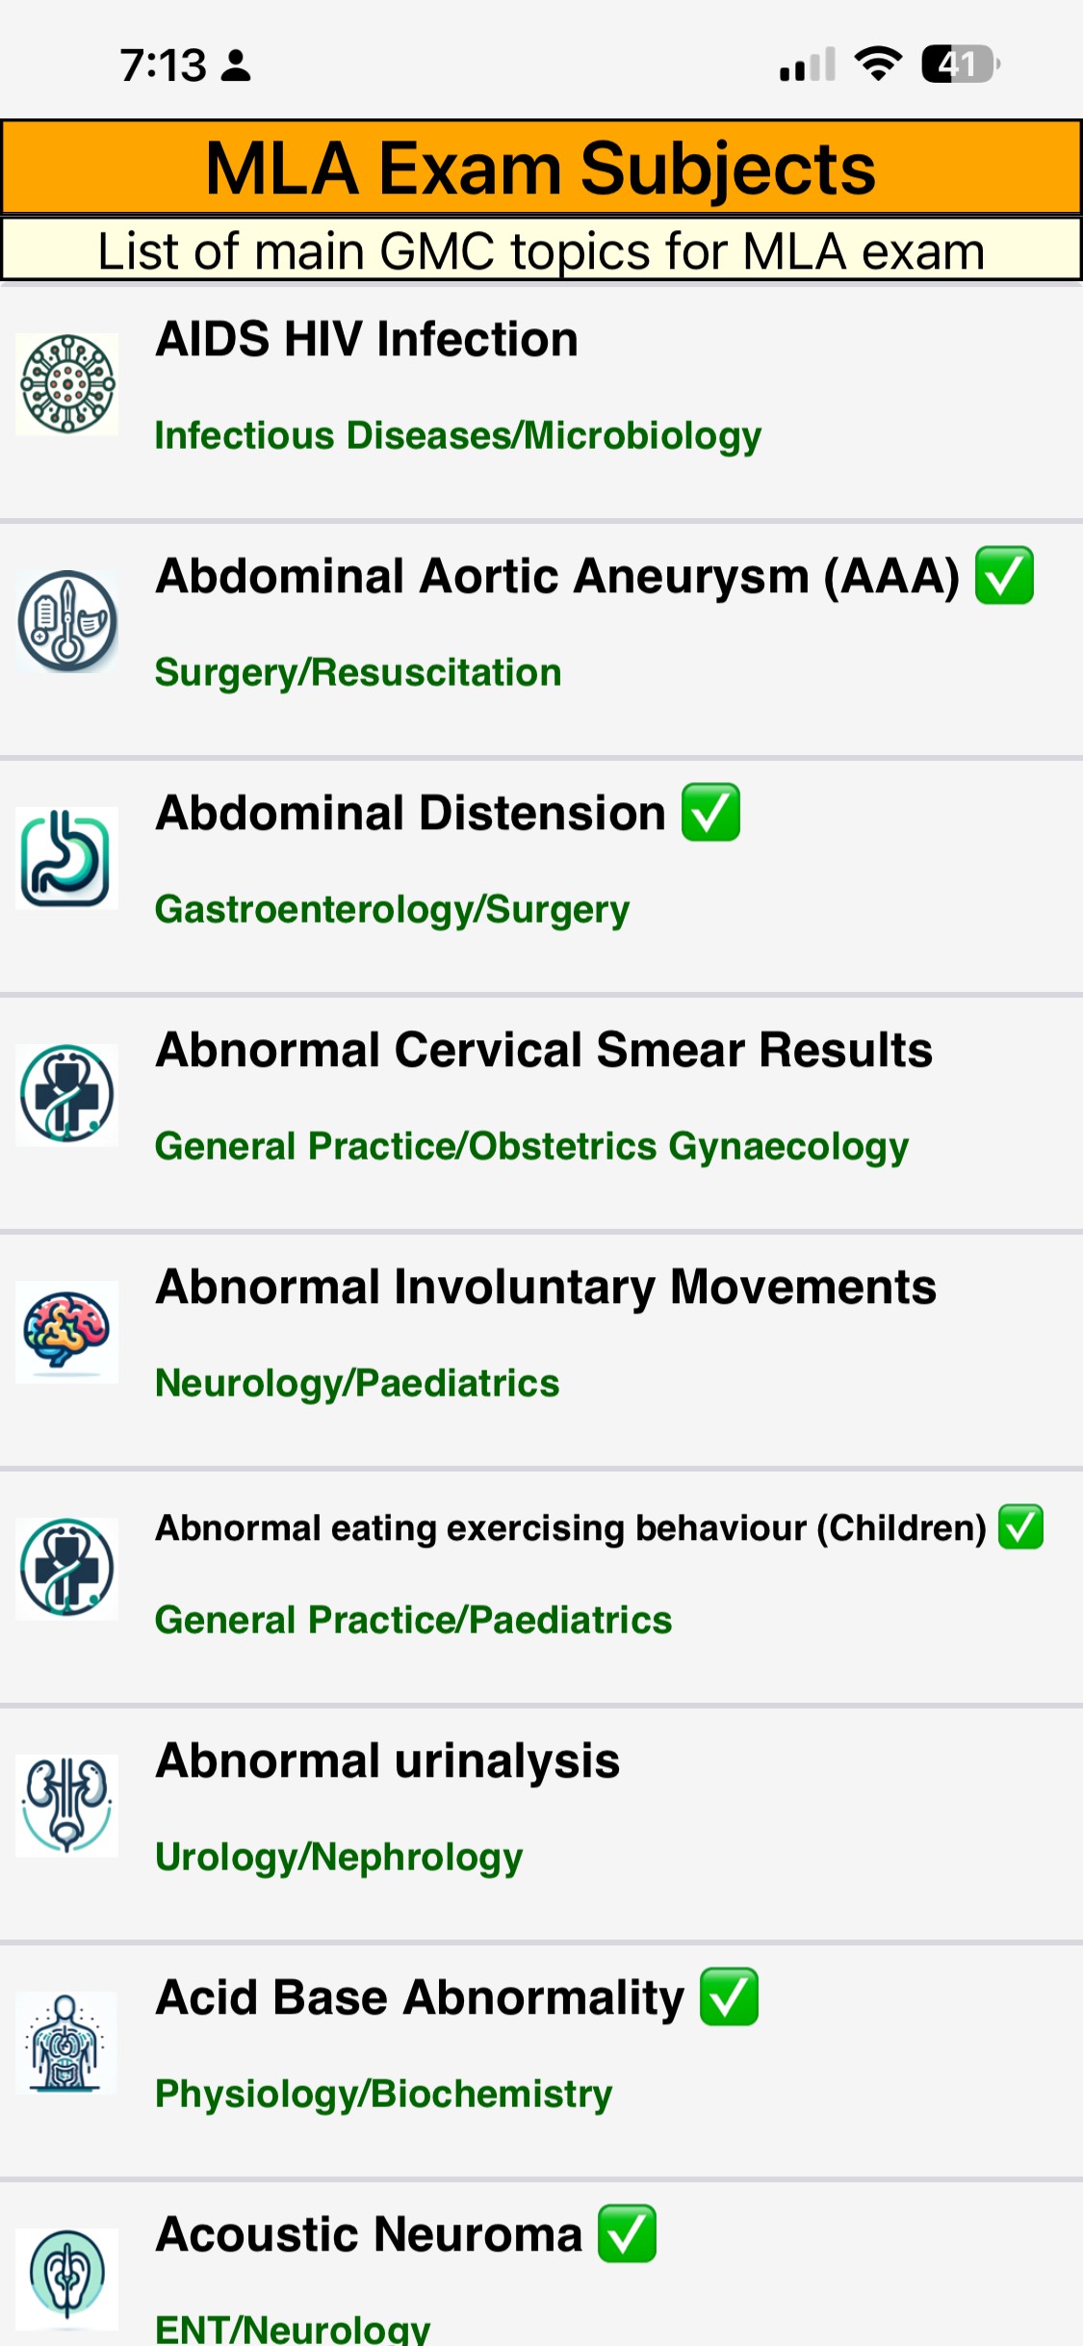This screenshot has height=2346, width=1083.
Task: Select the Abnormal Involuntary Movements entry
Action: (x=546, y=1288)
